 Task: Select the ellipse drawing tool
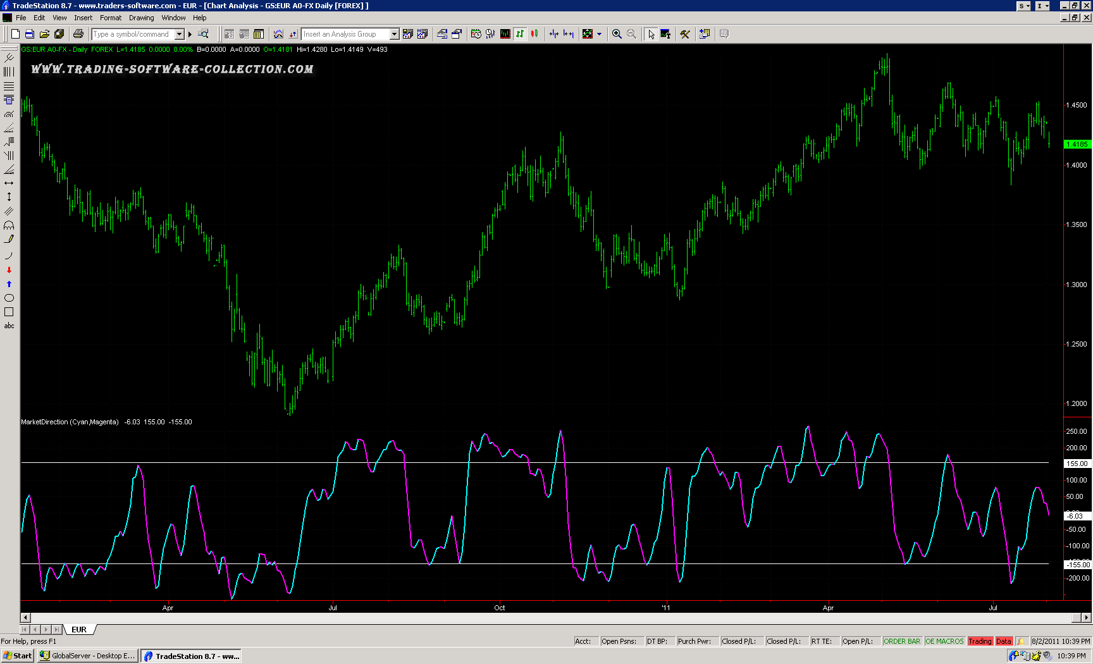click(9, 298)
